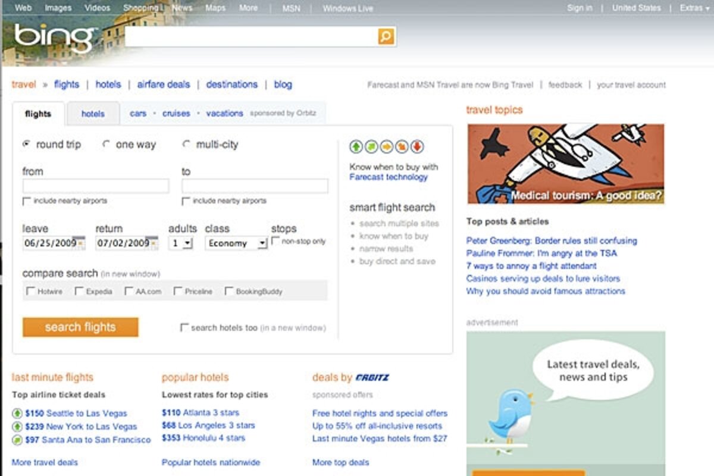Open the vacations tab link

[224, 113]
